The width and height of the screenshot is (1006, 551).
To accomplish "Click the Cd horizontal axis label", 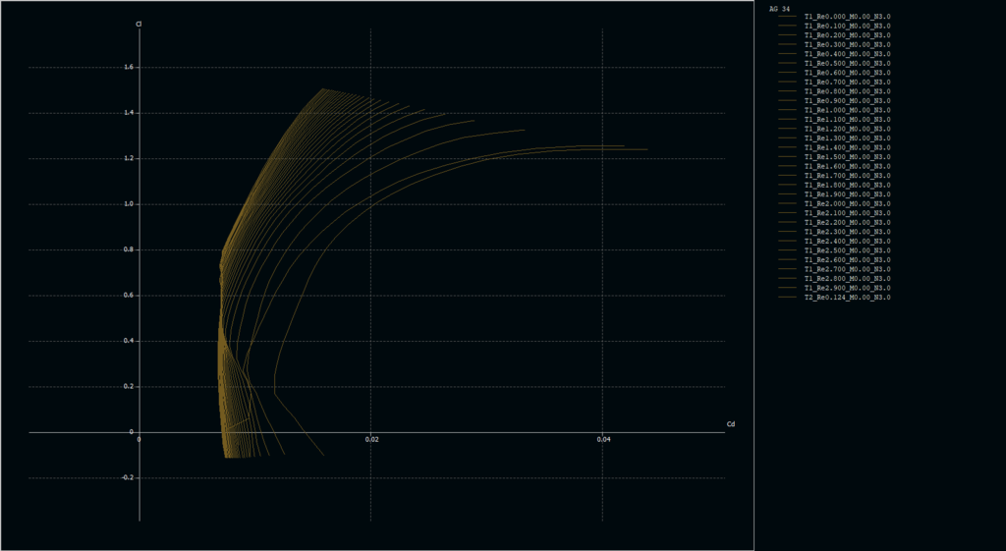I will 731,424.
